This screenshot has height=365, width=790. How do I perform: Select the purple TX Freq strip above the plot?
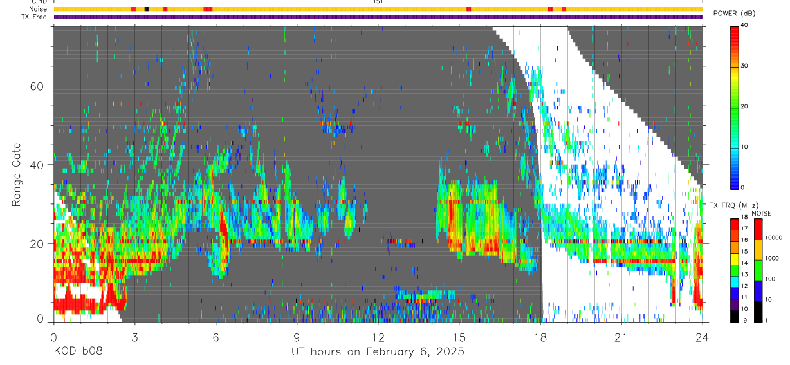(378, 17)
